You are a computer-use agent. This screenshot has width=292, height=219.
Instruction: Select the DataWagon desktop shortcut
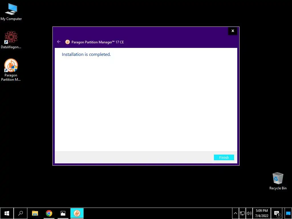[11, 40]
